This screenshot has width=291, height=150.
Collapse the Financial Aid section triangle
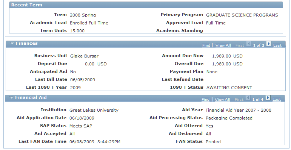11,98
